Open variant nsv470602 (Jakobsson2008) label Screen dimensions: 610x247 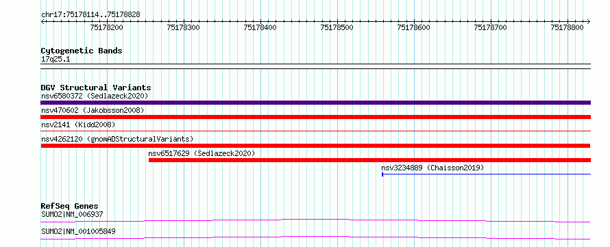pyautogui.click(x=93, y=111)
